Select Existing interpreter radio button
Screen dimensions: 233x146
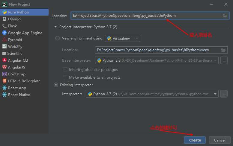[x=56, y=85]
